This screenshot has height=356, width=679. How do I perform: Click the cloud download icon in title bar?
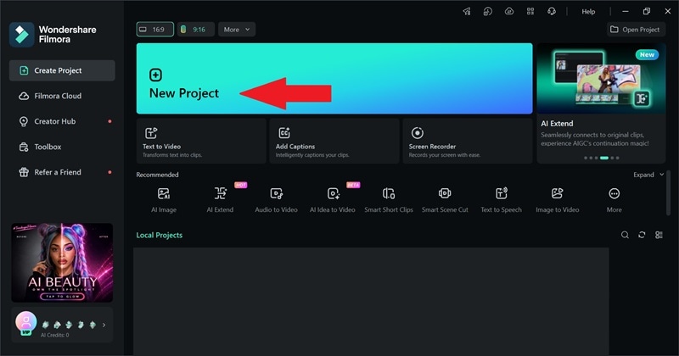coord(509,12)
